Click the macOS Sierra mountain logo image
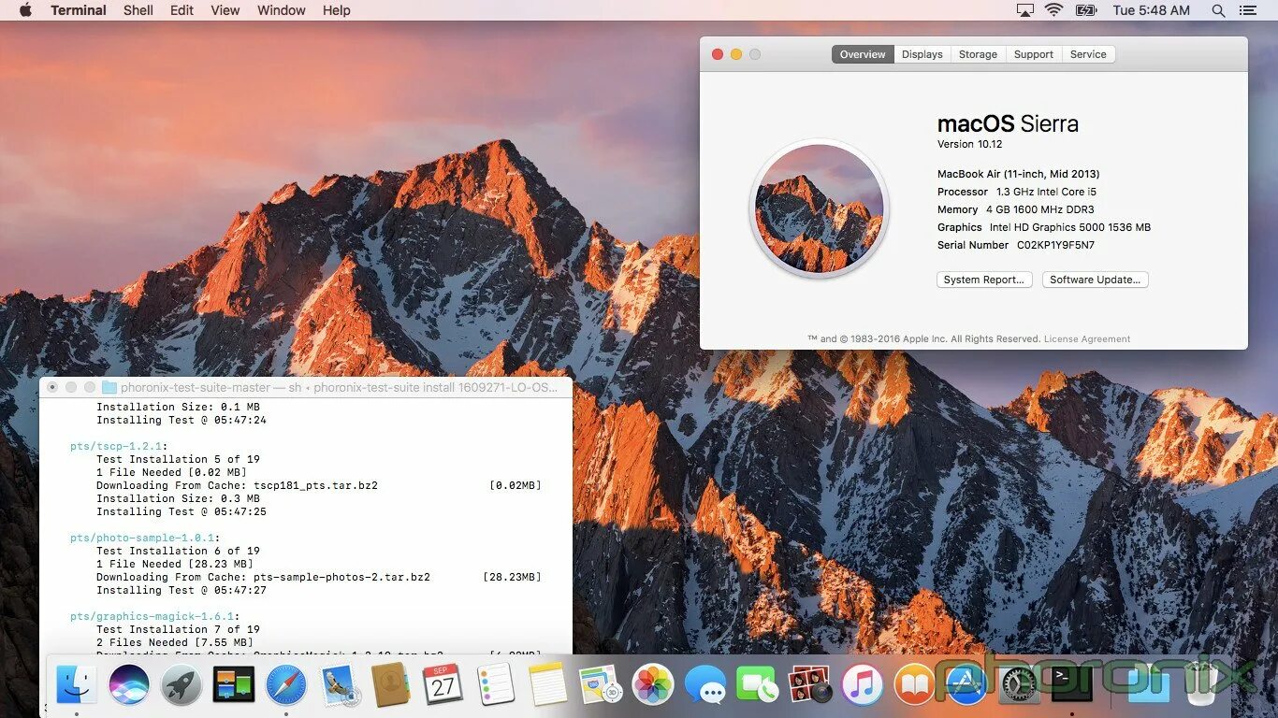 click(x=819, y=208)
